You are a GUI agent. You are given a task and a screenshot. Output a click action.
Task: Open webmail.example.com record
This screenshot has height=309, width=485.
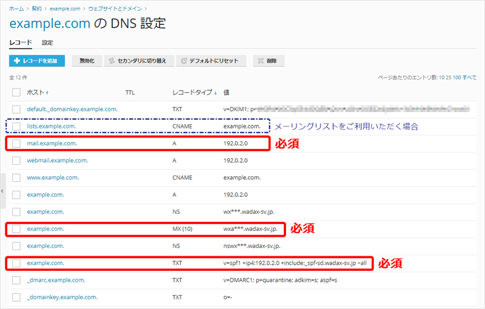pyautogui.click(x=58, y=161)
